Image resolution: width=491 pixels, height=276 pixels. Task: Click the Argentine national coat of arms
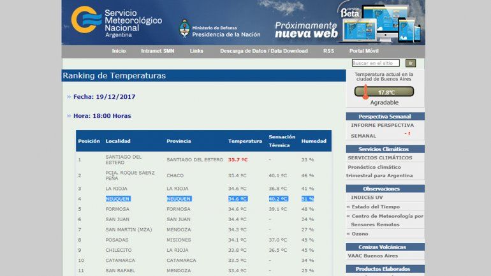pos(184,28)
